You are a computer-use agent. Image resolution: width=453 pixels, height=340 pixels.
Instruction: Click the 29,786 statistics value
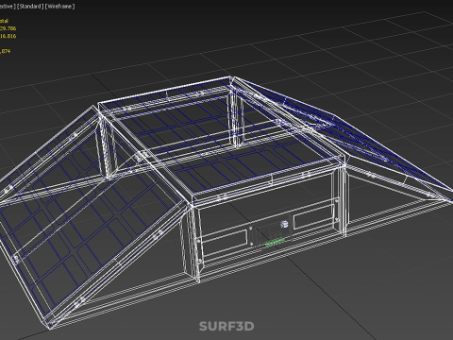coord(8,28)
